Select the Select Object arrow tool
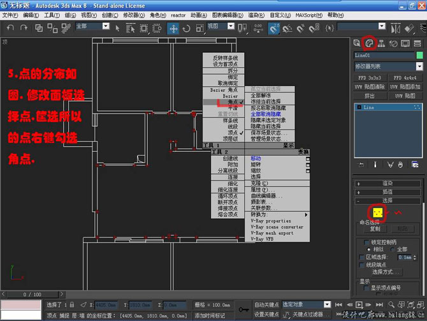The height and width of the screenshot is (321, 427). [x=117, y=28]
